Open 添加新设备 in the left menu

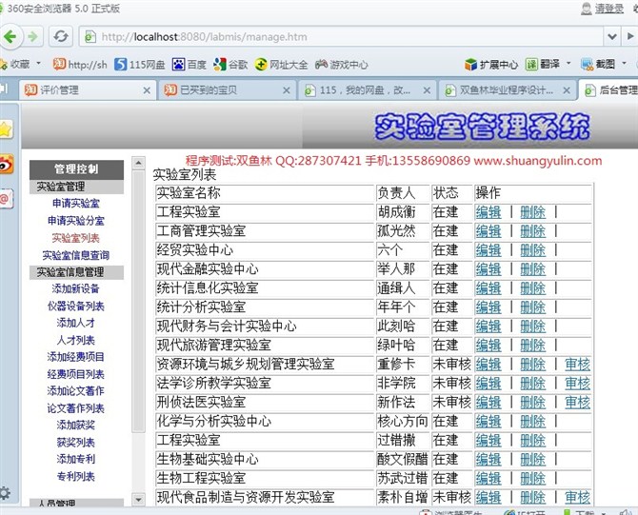(75, 288)
